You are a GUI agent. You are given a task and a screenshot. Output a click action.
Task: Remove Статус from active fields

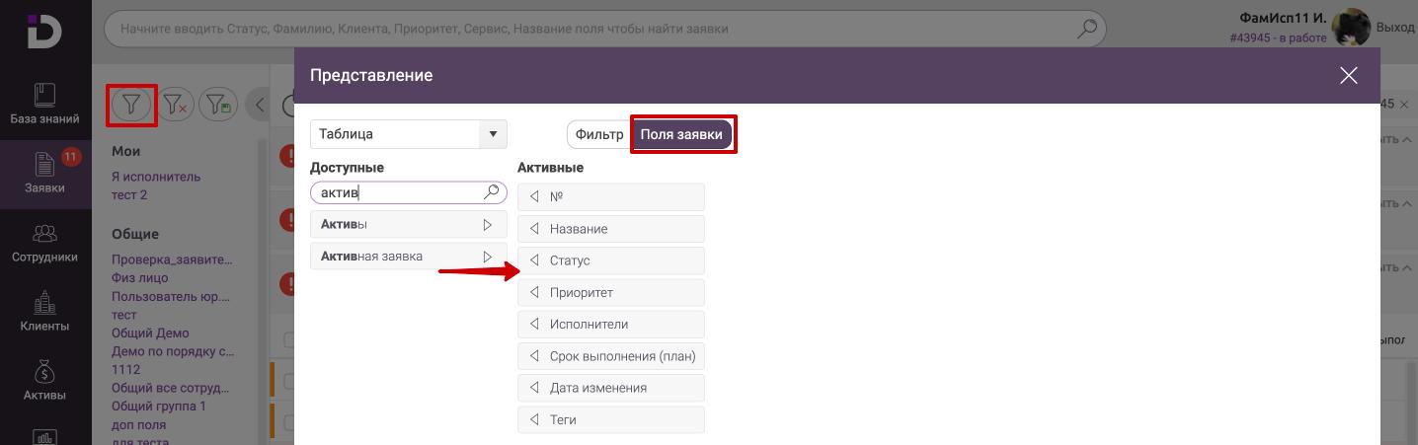[534, 260]
